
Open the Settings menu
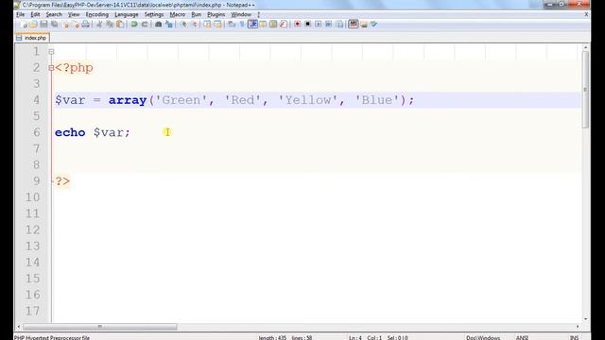pyautogui.click(x=154, y=14)
